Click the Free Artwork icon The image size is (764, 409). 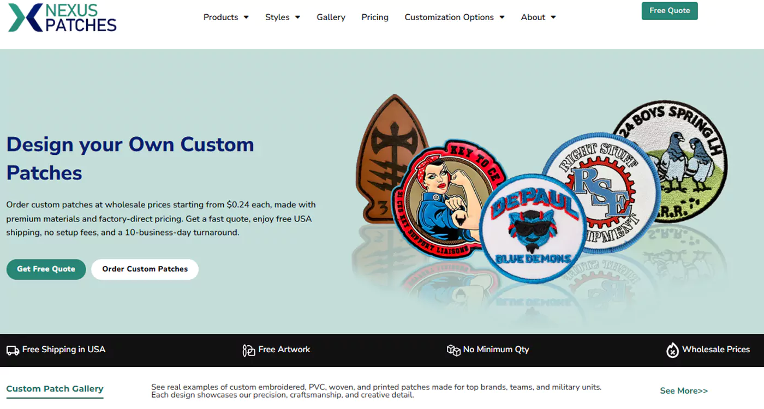click(x=249, y=350)
